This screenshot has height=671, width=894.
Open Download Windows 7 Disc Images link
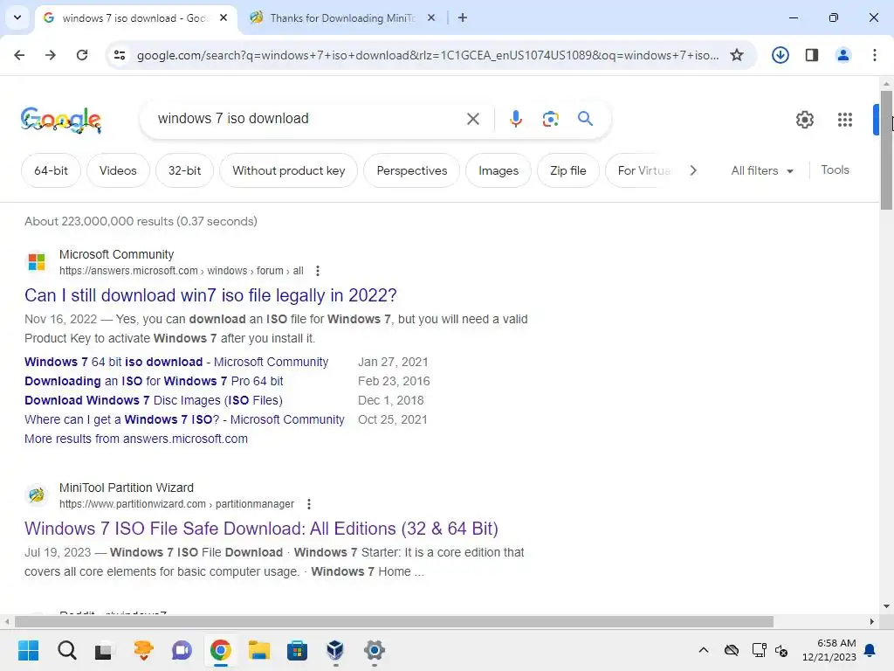[x=154, y=400]
